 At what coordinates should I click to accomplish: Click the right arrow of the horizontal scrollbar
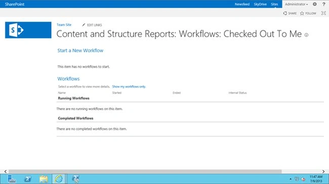point(323,171)
